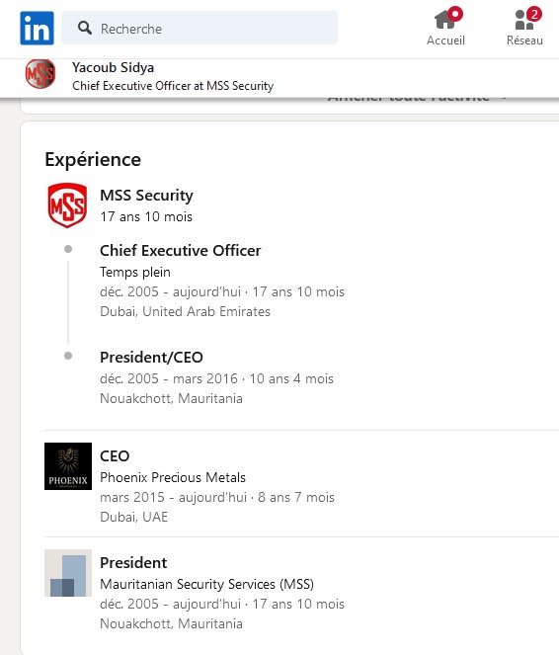559x655 pixels.
Task: Click the President title entry
Action: tap(133, 563)
